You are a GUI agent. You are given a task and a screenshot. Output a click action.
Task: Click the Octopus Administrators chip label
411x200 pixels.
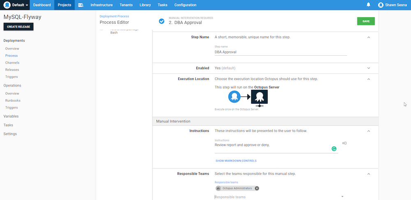[x=237, y=188]
